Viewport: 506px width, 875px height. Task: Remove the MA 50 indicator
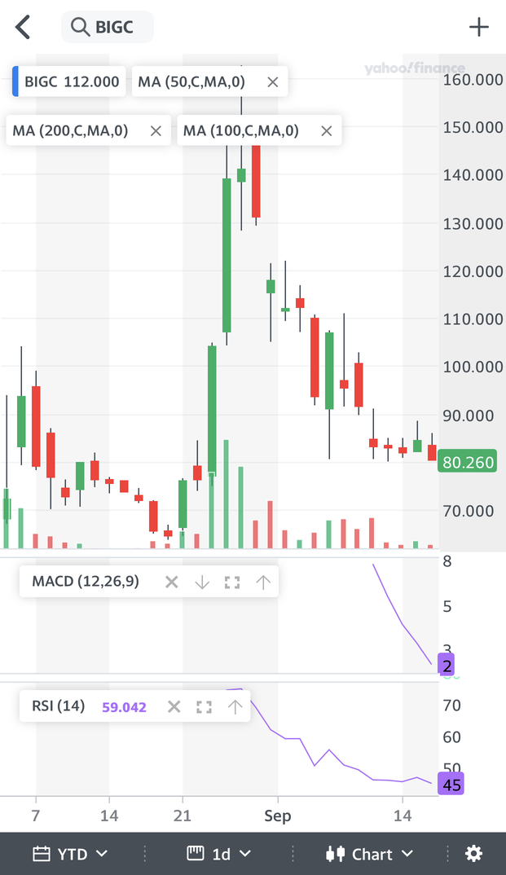(273, 81)
